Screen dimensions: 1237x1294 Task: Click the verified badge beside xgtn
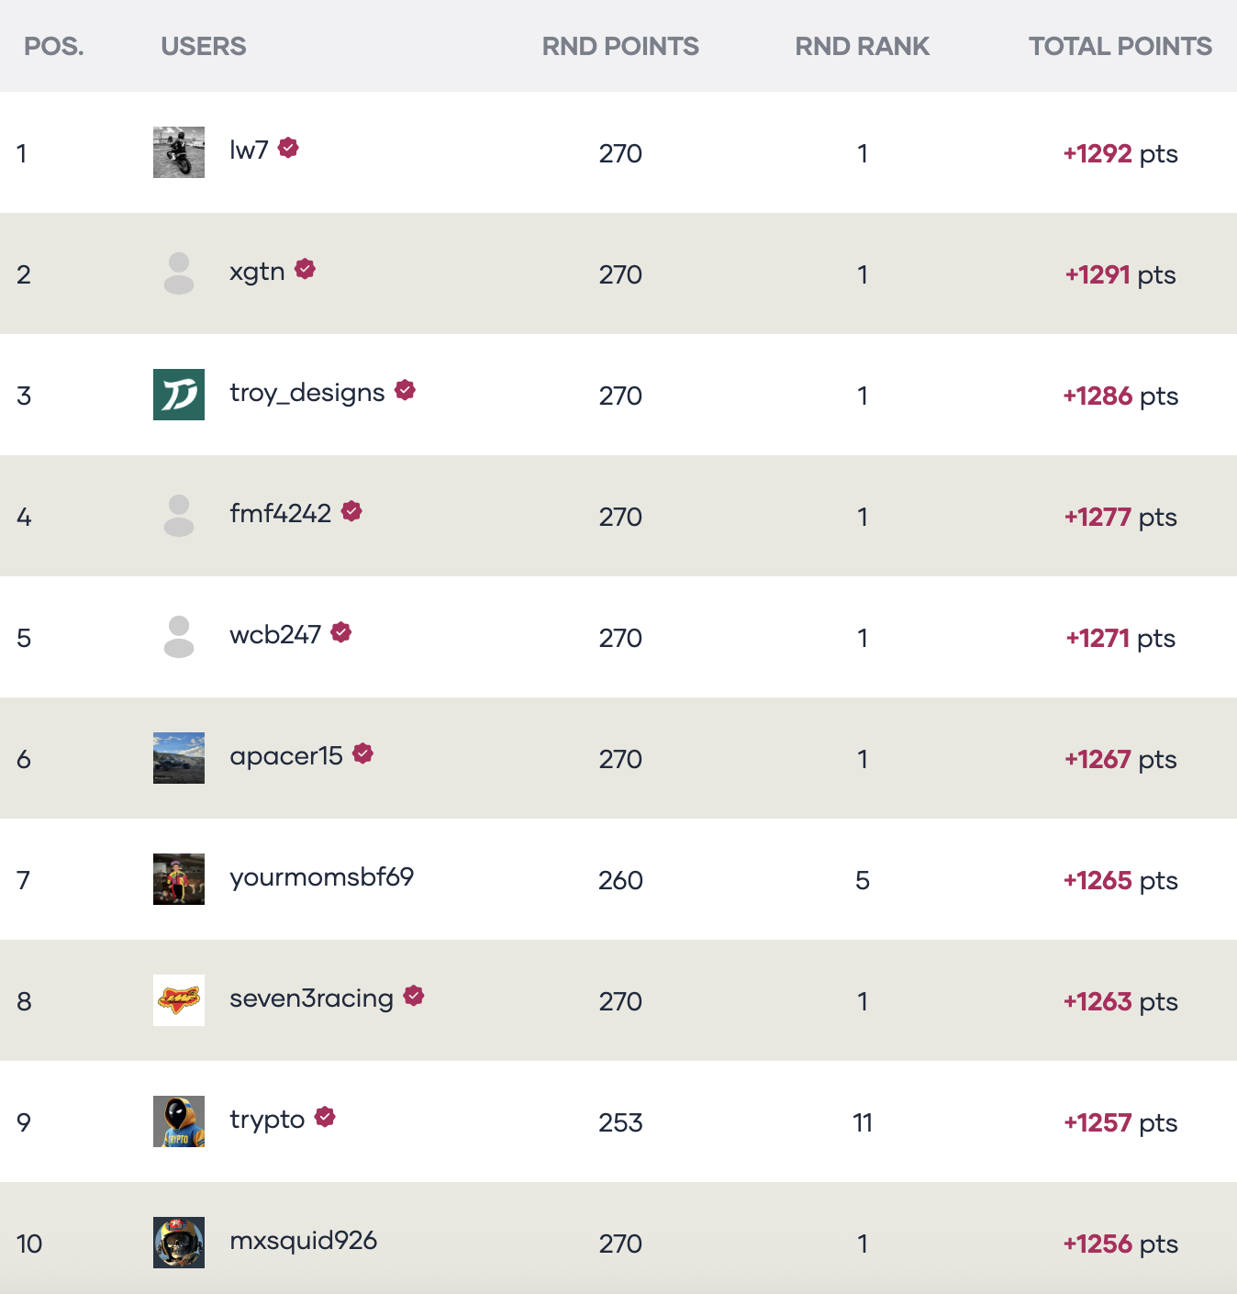pos(305,269)
